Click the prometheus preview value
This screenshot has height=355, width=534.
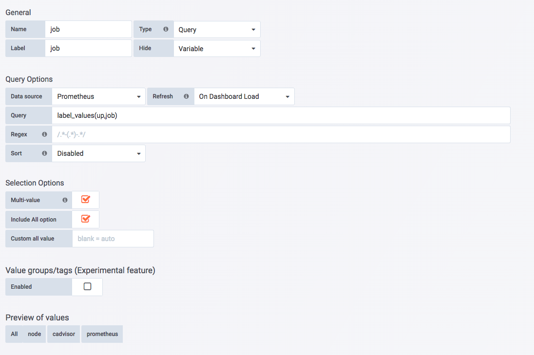[x=102, y=334]
